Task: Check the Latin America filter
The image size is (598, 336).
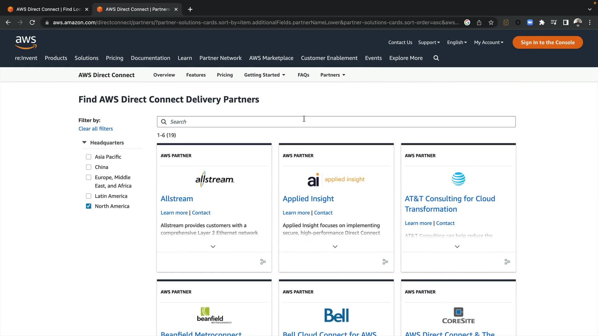Action: [x=89, y=196]
